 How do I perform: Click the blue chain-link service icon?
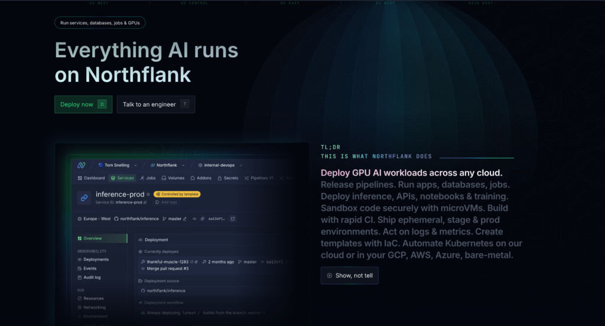pos(84,197)
